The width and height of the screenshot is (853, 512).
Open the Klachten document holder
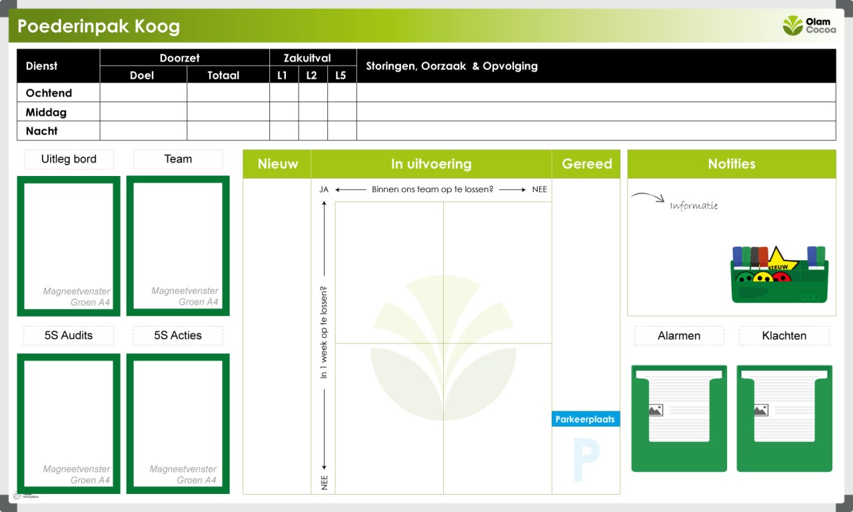click(x=784, y=418)
